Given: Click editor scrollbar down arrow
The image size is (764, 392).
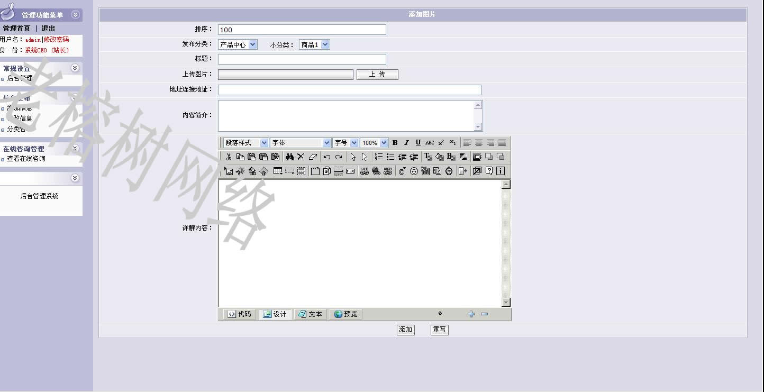Looking at the screenshot, I should (x=506, y=302).
